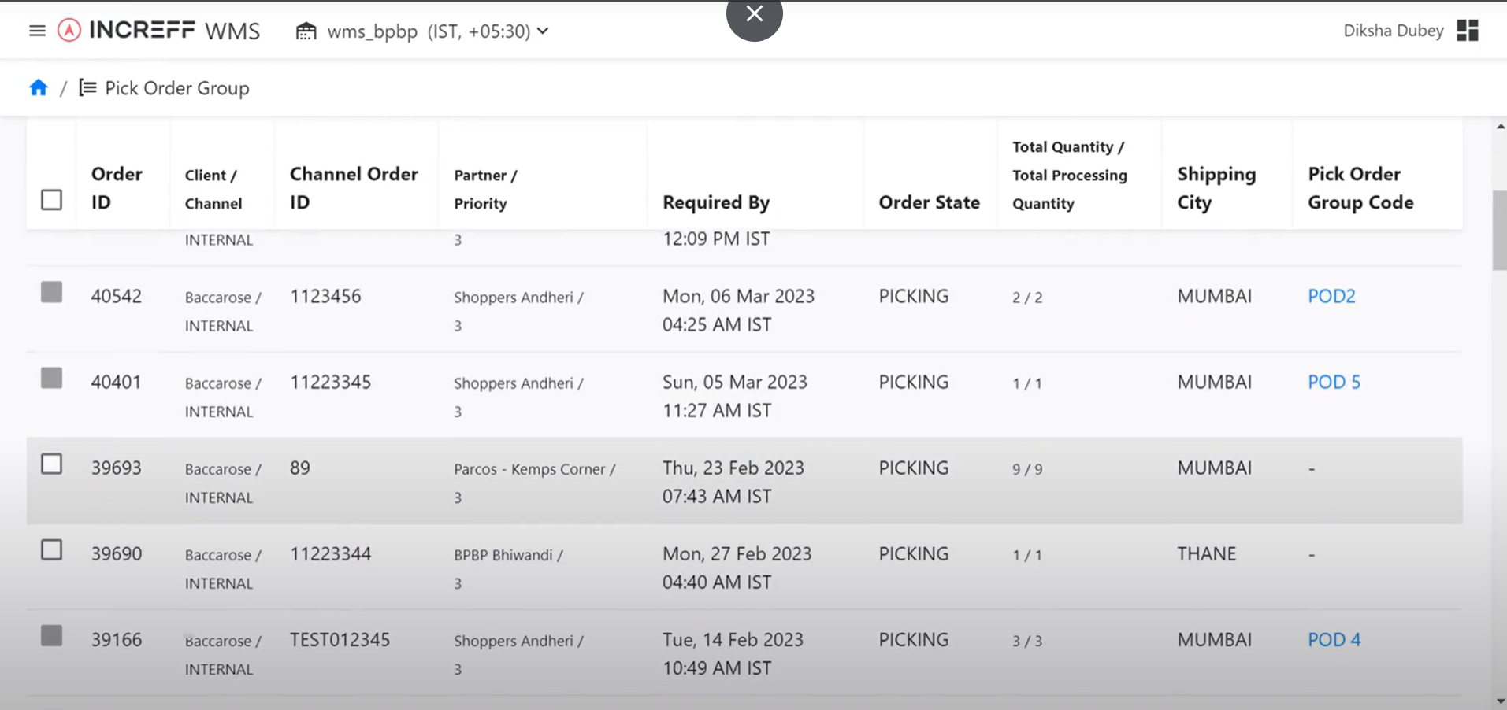Viewport: 1507px width, 710px height.
Task: Open the navigation hamburger menu
Action: click(x=36, y=30)
